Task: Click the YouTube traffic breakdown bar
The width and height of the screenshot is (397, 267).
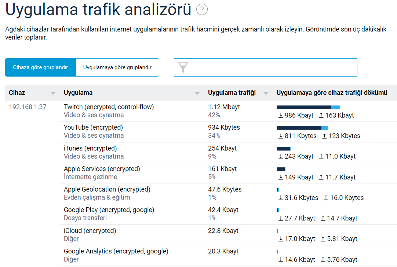Action: point(302,128)
